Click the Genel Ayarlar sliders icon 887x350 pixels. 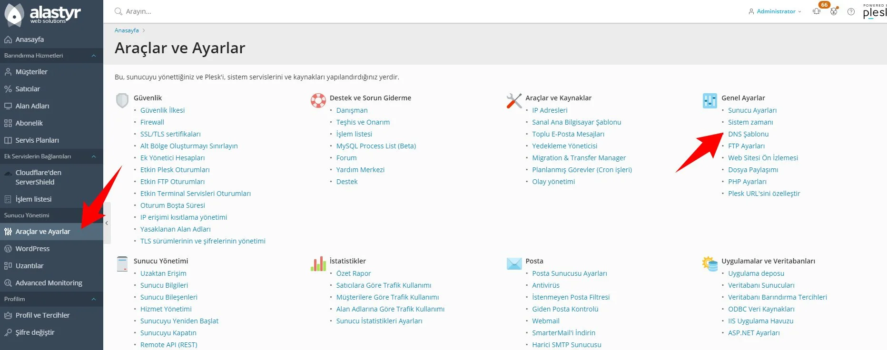coord(710,100)
